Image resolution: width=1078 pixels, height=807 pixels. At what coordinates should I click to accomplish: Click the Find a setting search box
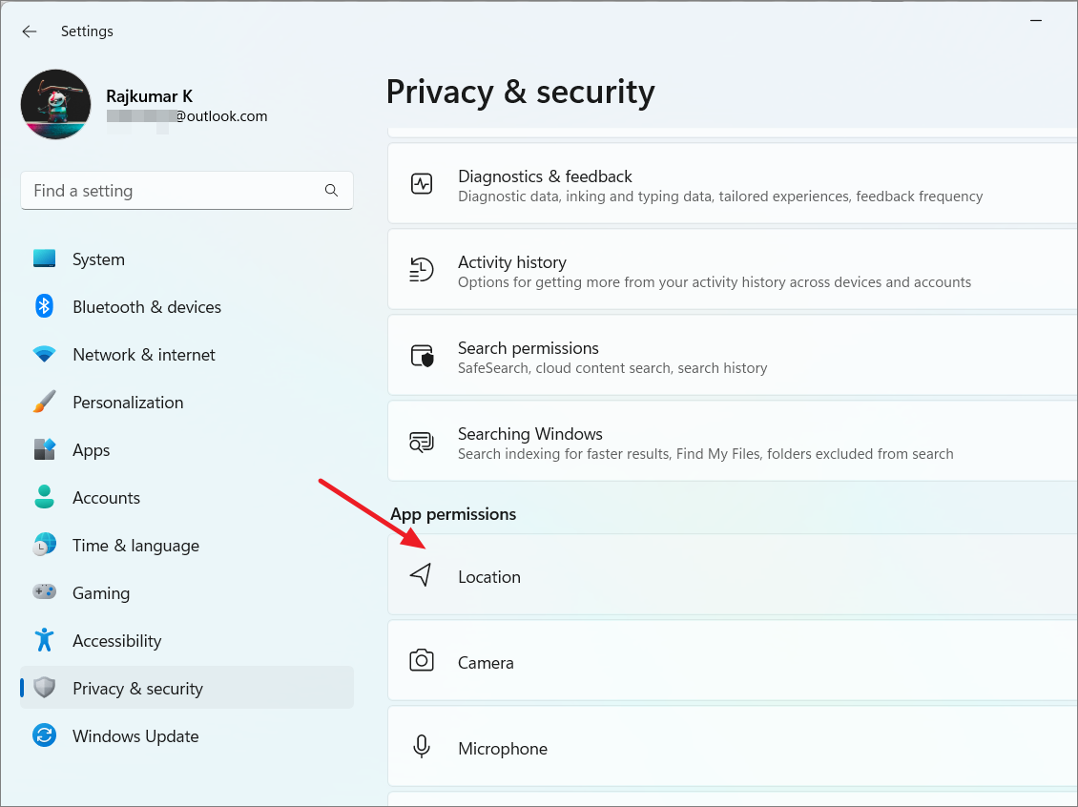coord(187,191)
